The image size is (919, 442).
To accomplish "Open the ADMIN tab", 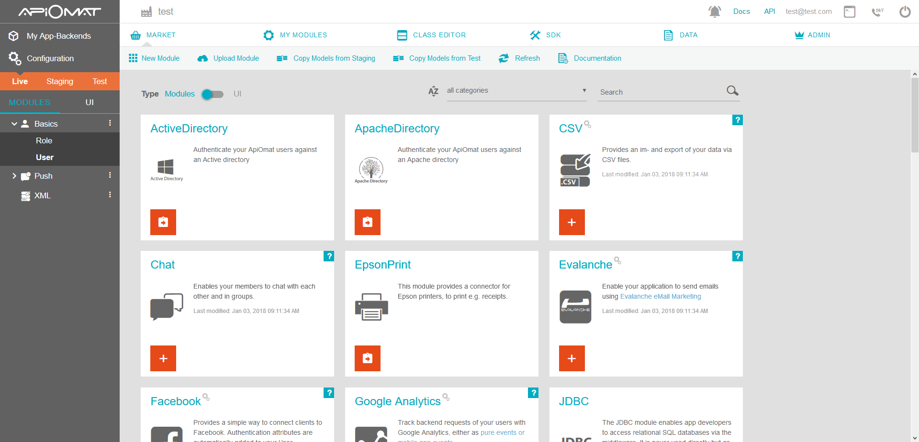I will coord(812,35).
